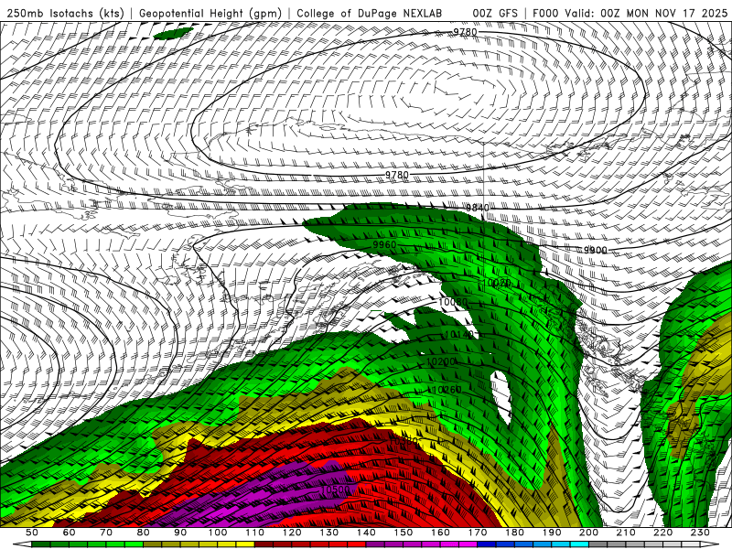Click the 9960 contour height label
This screenshot has width=732, height=549.
click(x=384, y=245)
